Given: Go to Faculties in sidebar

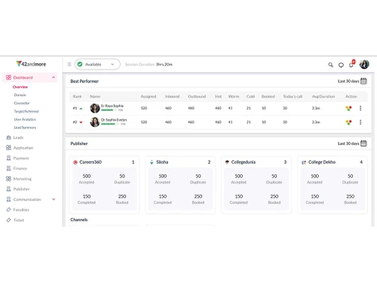Looking at the screenshot, I should pyautogui.click(x=21, y=210).
